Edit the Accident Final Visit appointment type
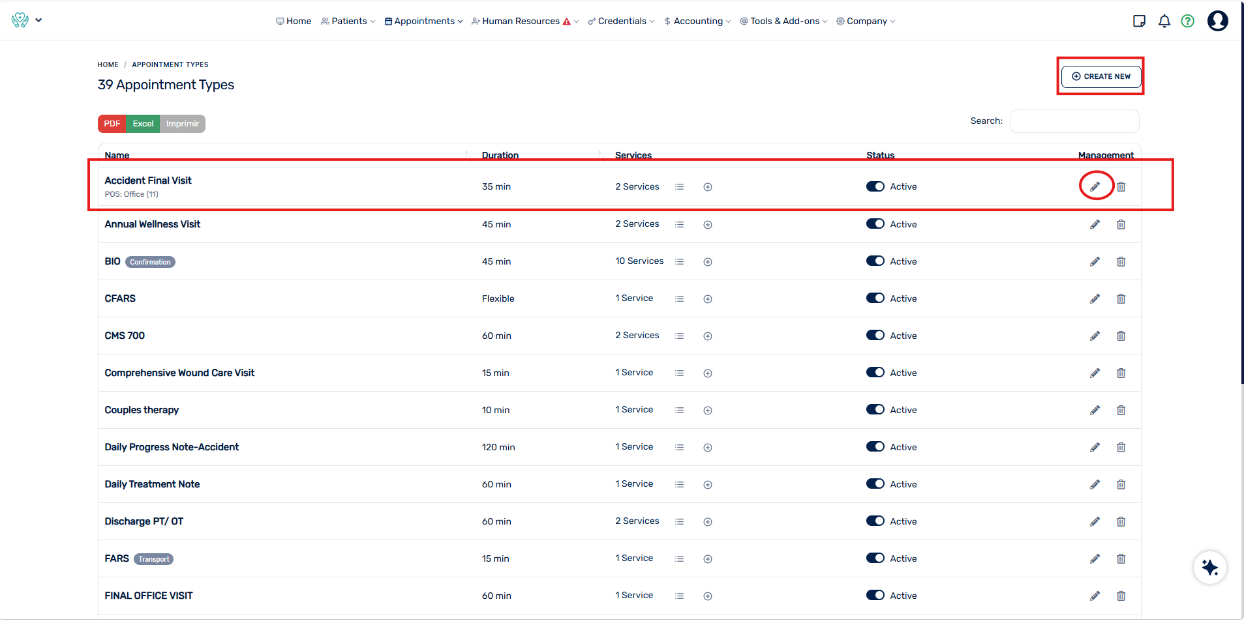Image resolution: width=1244 pixels, height=621 pixels. pos(1095,187)
